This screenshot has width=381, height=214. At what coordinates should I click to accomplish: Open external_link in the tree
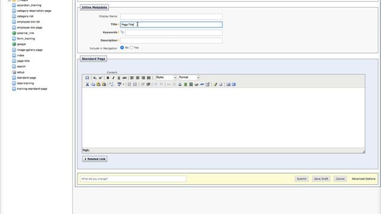[26, 33]
